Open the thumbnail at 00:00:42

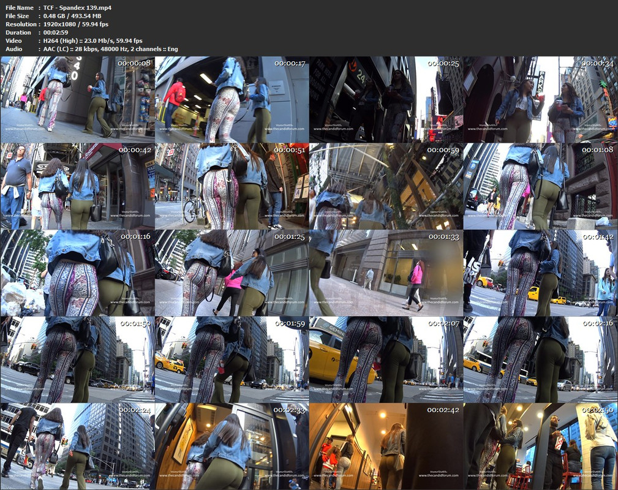77,186
